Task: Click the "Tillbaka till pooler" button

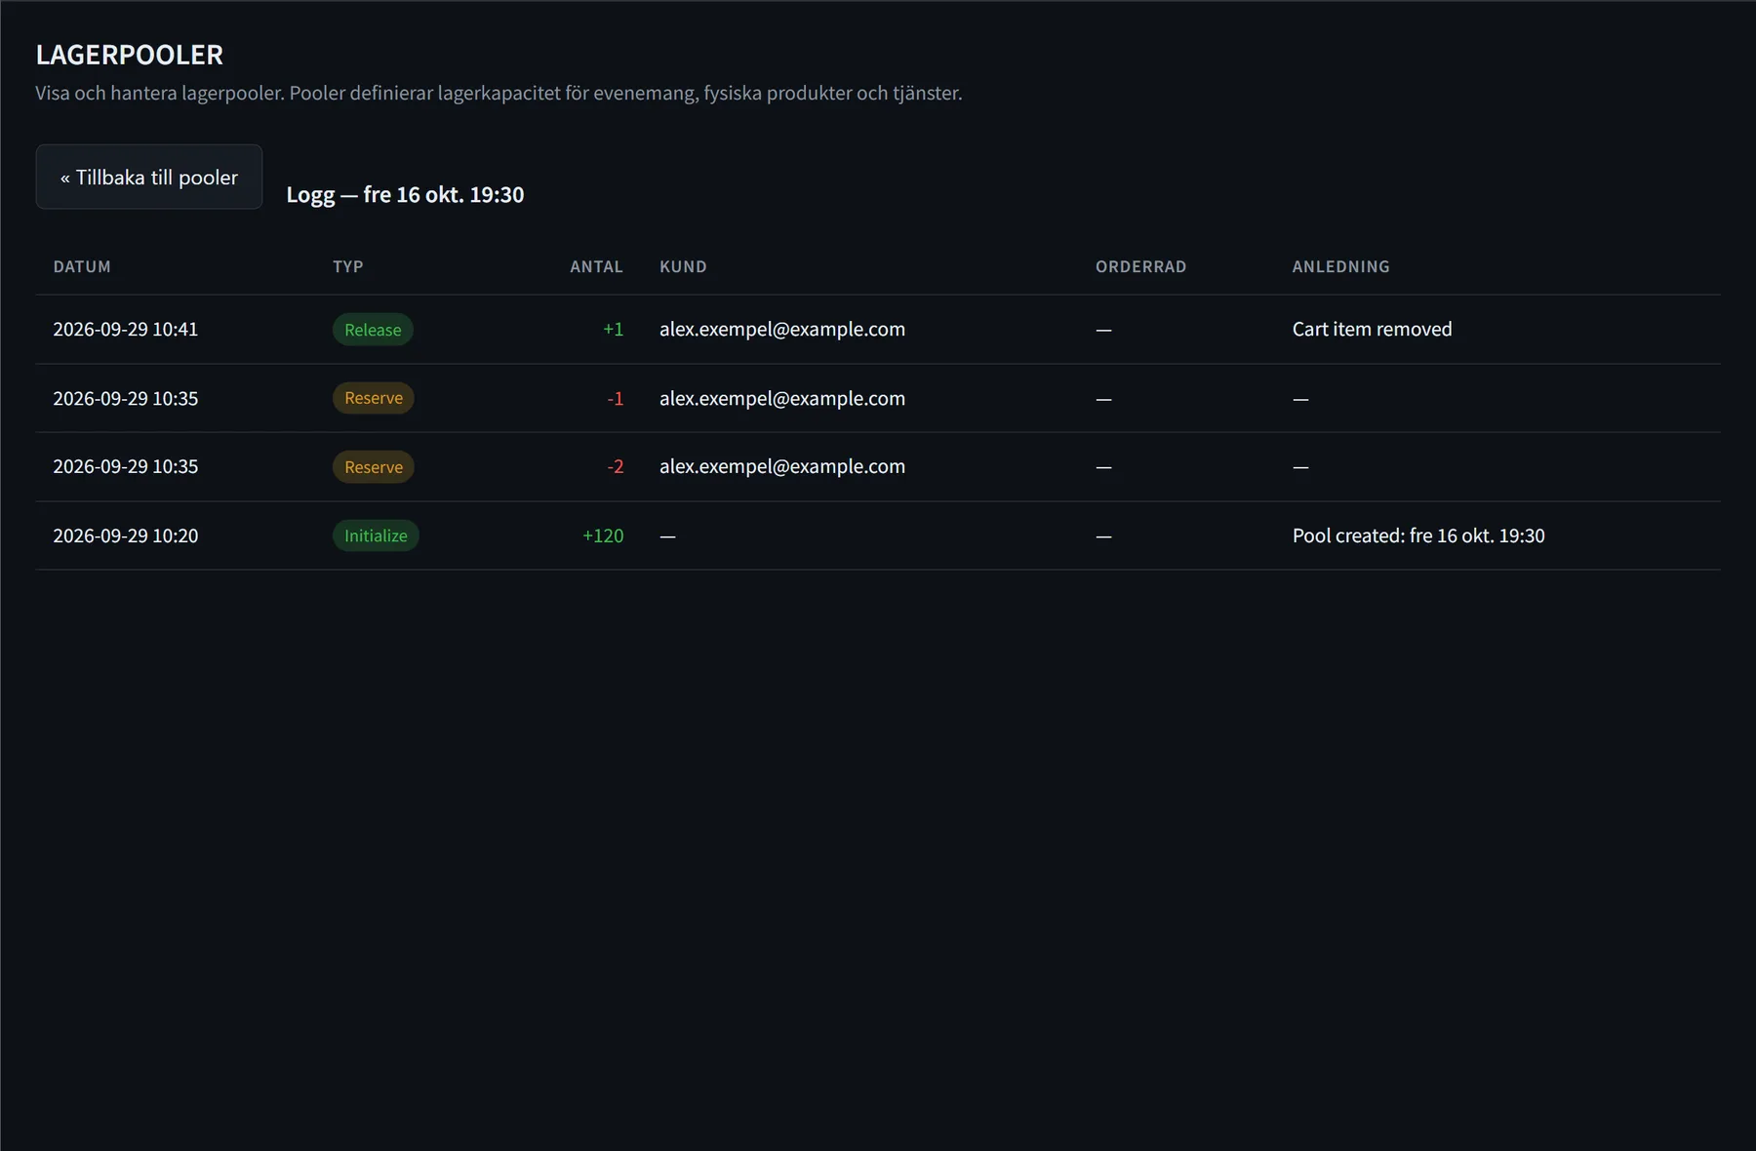Action: [x=149, y=177]
